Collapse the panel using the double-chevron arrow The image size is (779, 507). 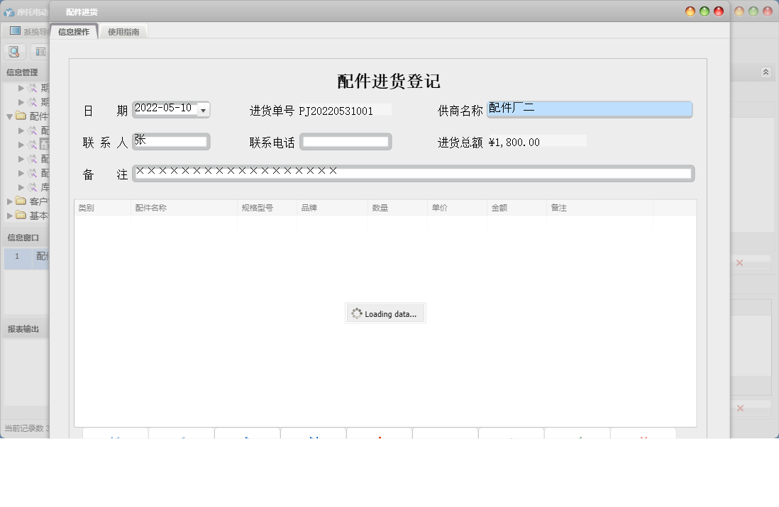[765, 72]
